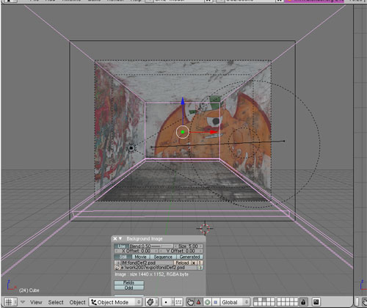
Task: Toggle the Use background image button
Action: tap(121, 246)
